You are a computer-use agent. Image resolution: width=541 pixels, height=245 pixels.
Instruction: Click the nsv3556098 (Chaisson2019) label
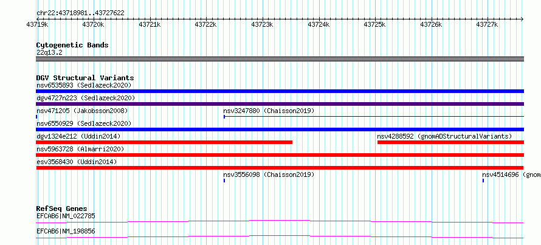[x=269, y=174]
